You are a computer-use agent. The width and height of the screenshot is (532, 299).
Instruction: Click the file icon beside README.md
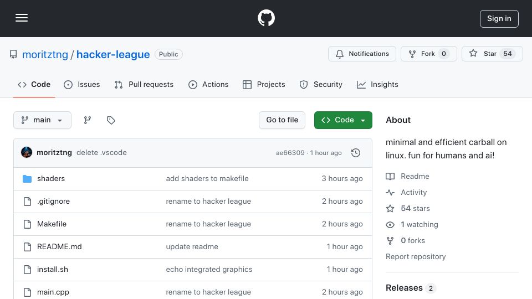pyautogui.click(x=27, y=247)
